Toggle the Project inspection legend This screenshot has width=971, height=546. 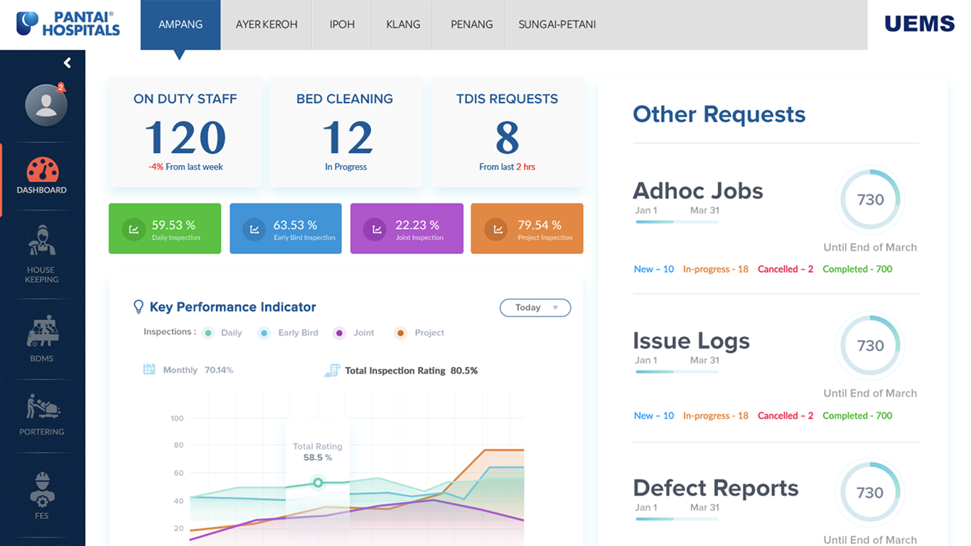click(x=401, y=333)
